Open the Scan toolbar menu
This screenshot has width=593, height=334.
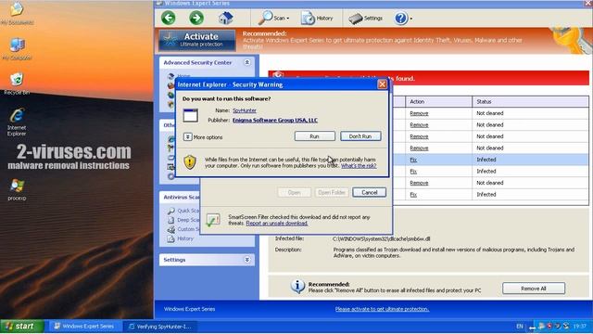coord(274,18)
